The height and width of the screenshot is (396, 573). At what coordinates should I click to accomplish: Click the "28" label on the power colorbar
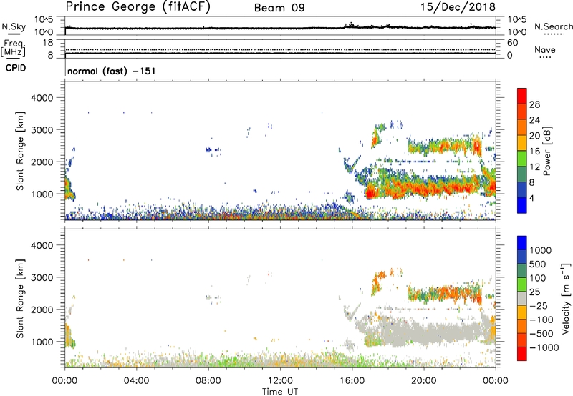(534, 104)
